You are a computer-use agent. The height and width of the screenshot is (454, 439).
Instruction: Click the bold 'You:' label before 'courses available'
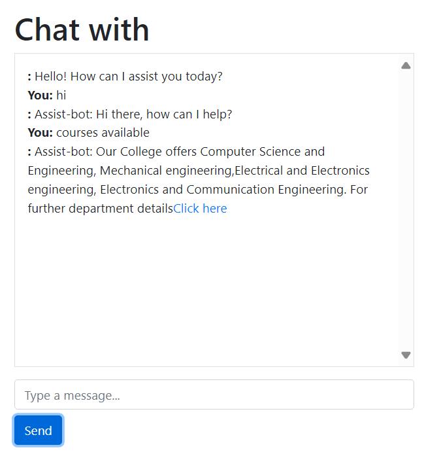point(40,133)
